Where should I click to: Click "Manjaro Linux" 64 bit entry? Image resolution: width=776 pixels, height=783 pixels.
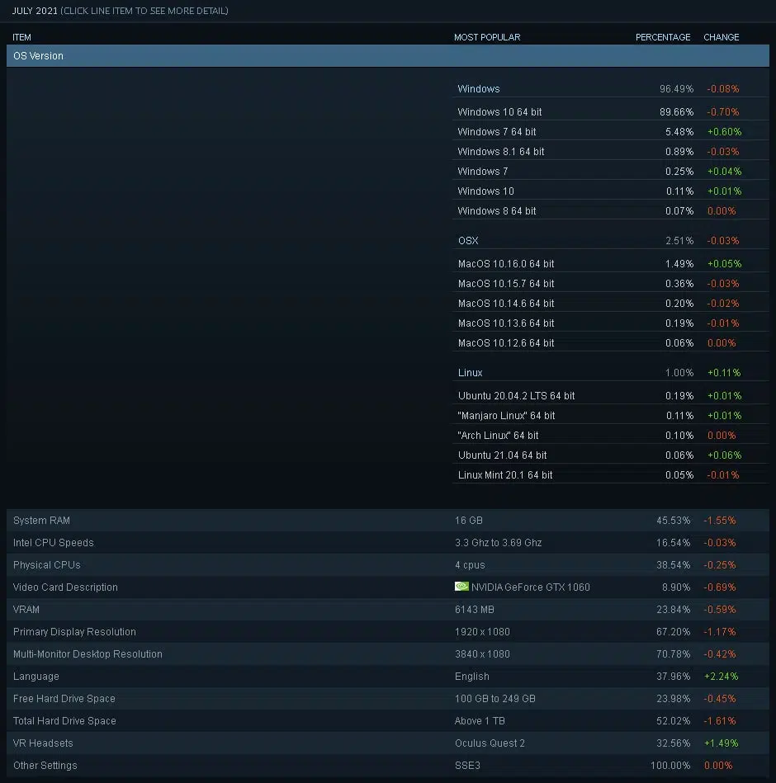[x=611, y=416]
